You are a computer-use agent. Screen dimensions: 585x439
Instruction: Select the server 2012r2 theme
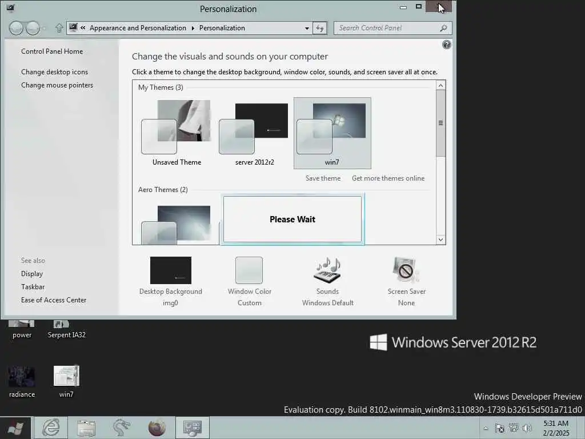[254, 133]
